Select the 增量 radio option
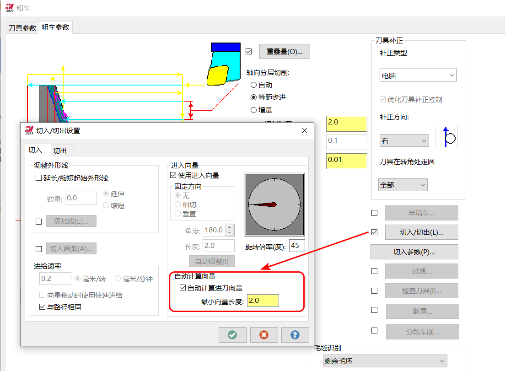Viewport: 505px width, 371px height. click(x=254, y=110)
